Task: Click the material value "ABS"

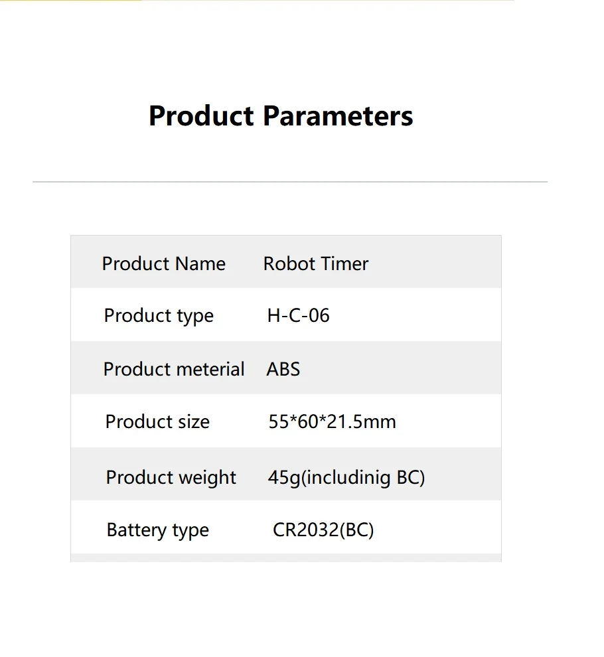Action: [x=283, y=369]
